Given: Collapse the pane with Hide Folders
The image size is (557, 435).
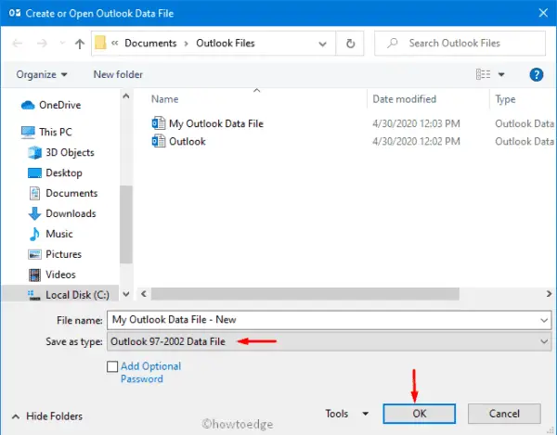Looking at the screenshot, I should [46, 416].
